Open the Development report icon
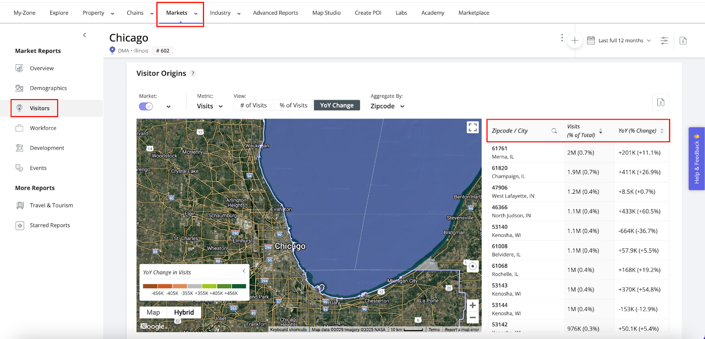The image size is (705, 339). click(x=19, y=148)
